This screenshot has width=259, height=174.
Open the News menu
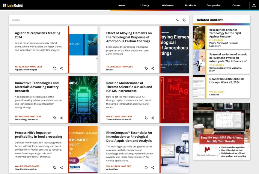[x=122, y=5]
